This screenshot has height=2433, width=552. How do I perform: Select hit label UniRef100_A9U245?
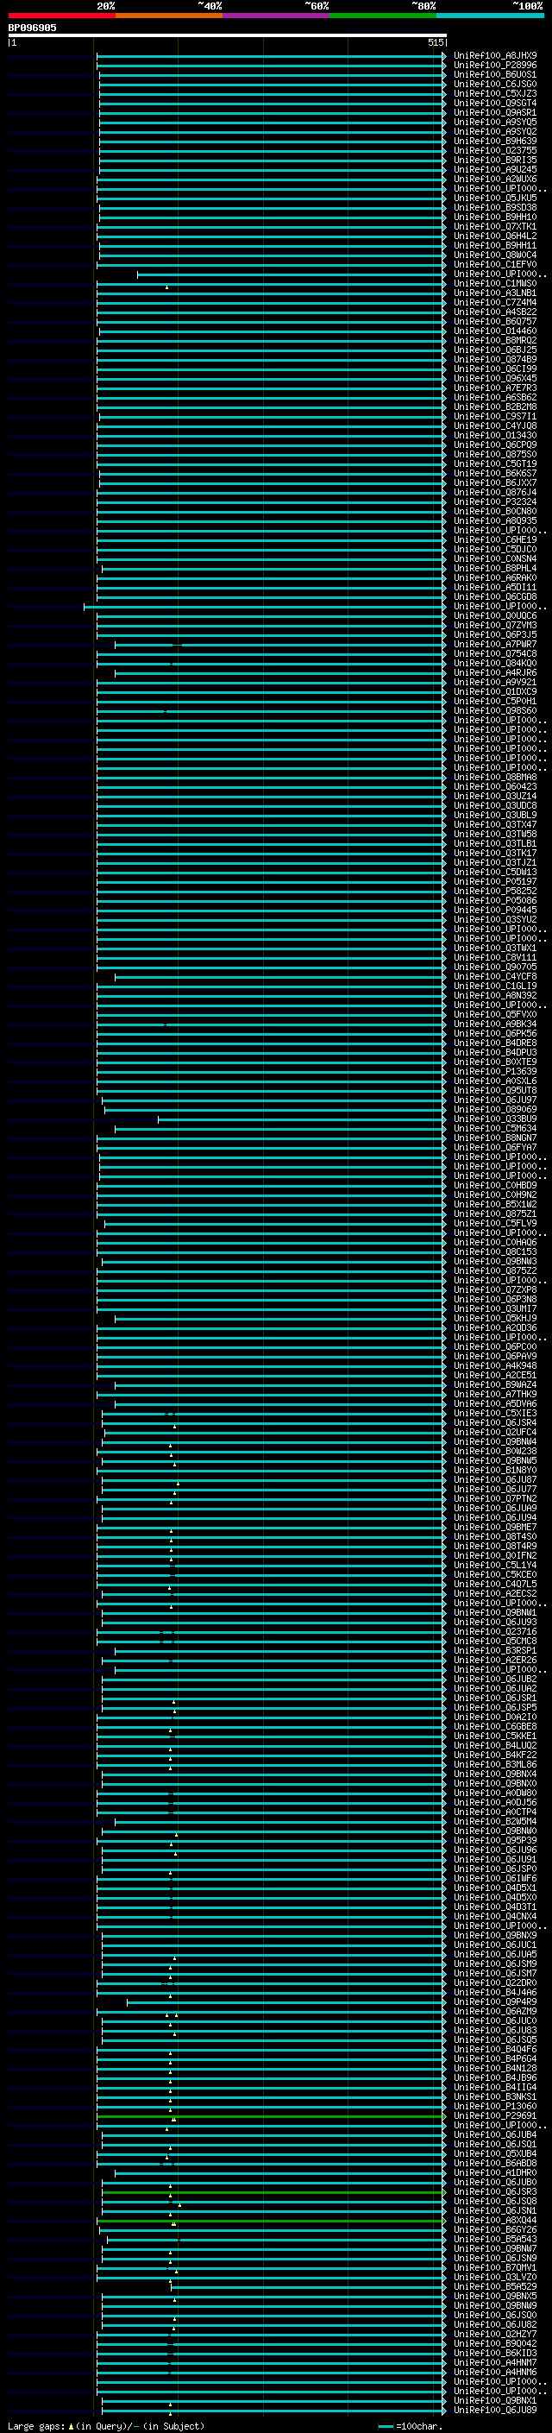(495, 170)
